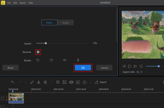164x108 pixels.
Task: Click the video preview image
Action: [x=143, y=35]
